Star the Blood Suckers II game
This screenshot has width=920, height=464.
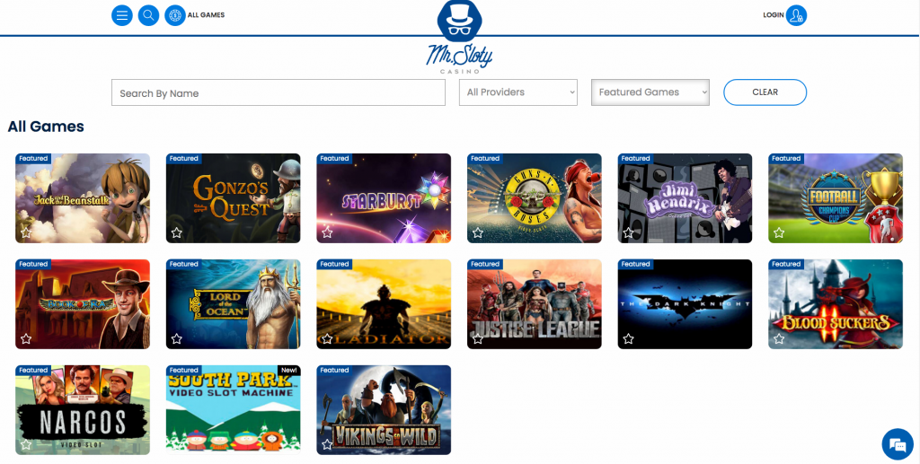779,338
